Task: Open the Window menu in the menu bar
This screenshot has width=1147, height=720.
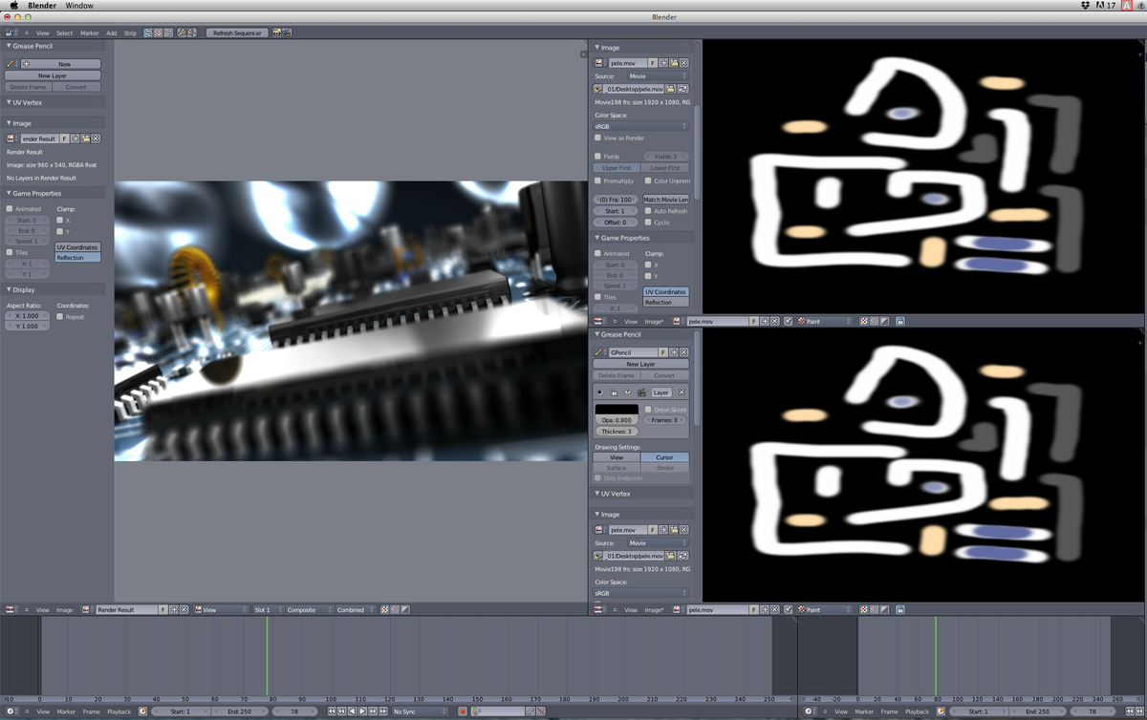Action: (79, 5)
